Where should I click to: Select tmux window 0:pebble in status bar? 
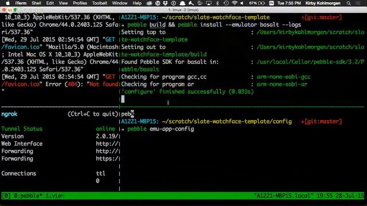pos(28,196)
